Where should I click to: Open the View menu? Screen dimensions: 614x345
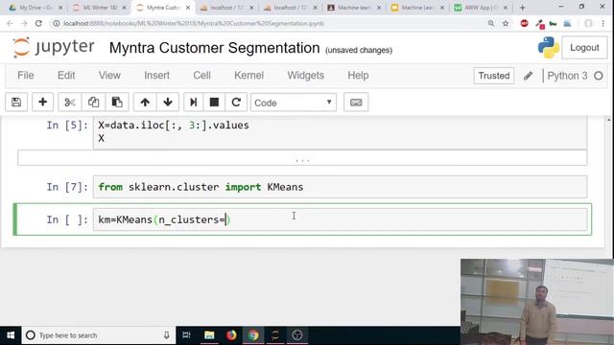109,76
